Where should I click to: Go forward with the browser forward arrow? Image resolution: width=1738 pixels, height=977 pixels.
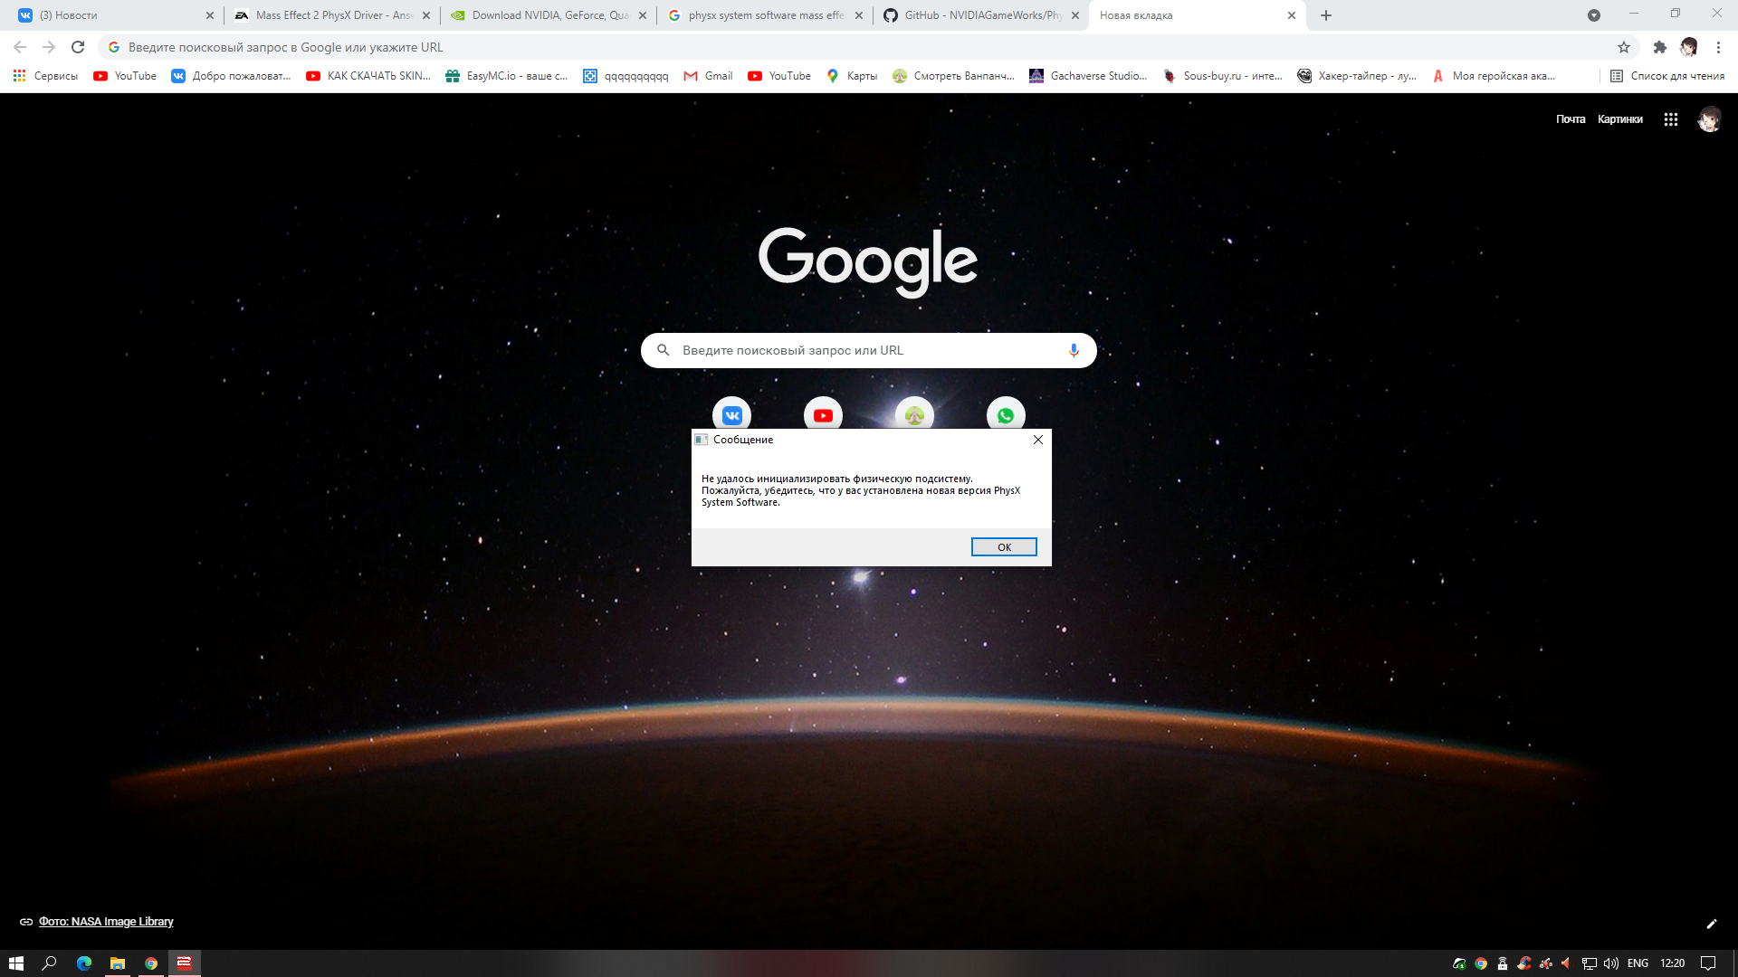(x=49, y=47)
